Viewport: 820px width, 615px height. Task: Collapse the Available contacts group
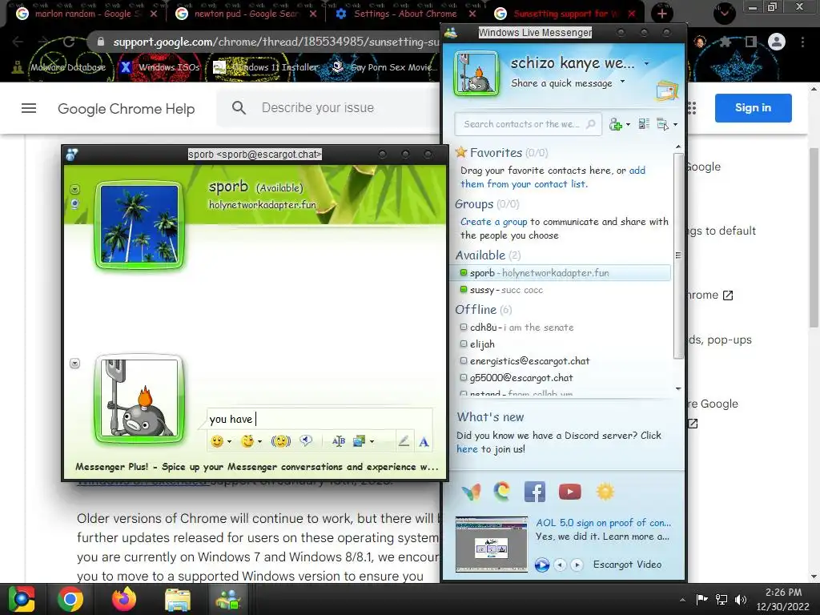pyautogui.click(x=480, y=255)
